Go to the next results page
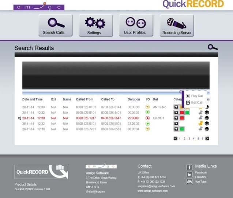The height and width of the screenshot is (198, 233). [x=207, y=139]
